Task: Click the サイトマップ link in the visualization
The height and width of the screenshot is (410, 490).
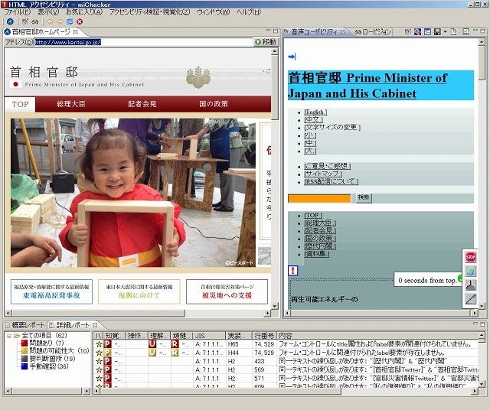Action: 323,174
